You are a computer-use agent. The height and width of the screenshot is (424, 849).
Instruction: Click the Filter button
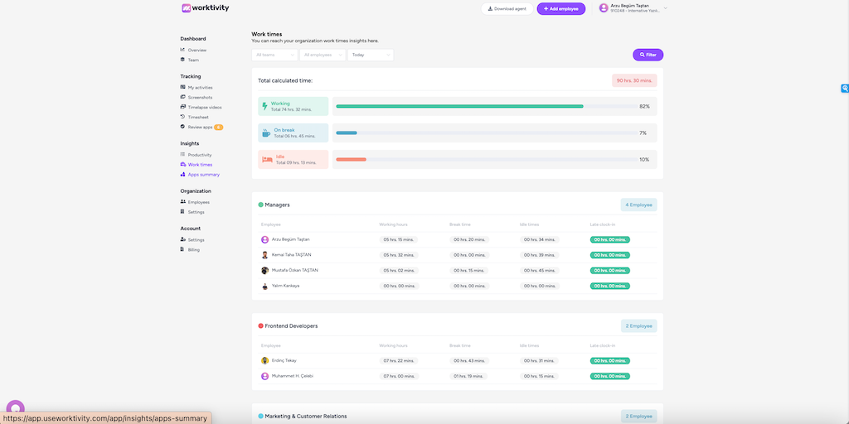(648, 55)
